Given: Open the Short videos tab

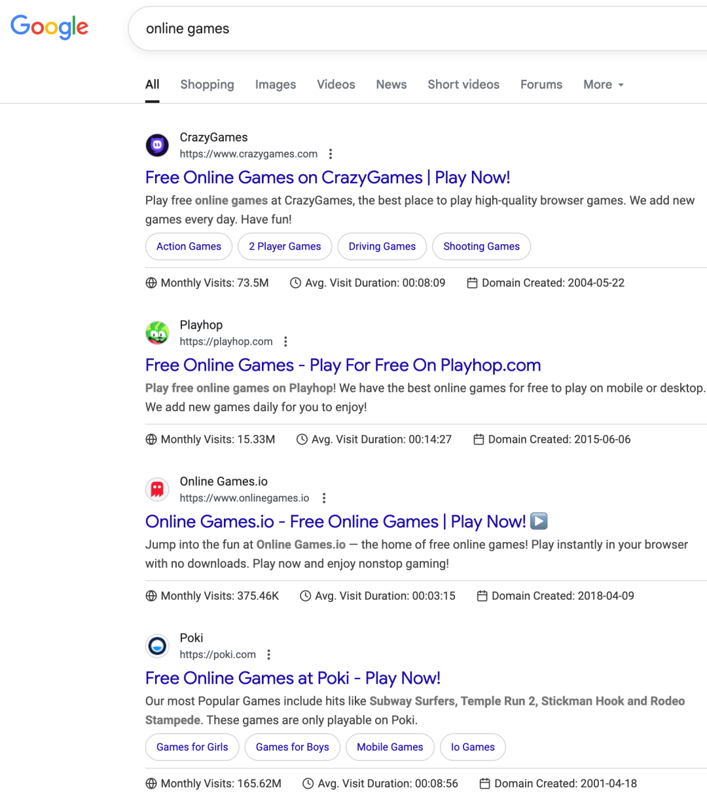Looking at the screenshot, I should [463, 84].
